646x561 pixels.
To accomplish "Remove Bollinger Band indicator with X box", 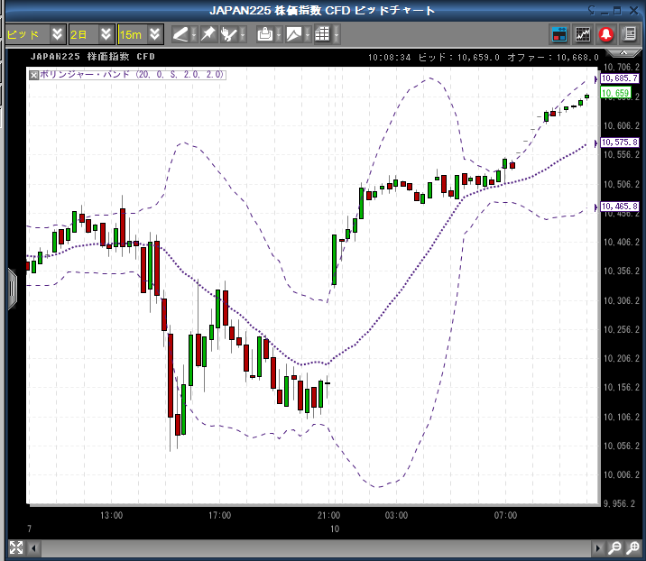I will click(34, 75).
